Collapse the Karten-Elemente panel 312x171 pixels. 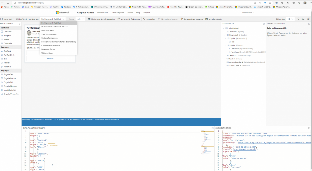[19, 24]
